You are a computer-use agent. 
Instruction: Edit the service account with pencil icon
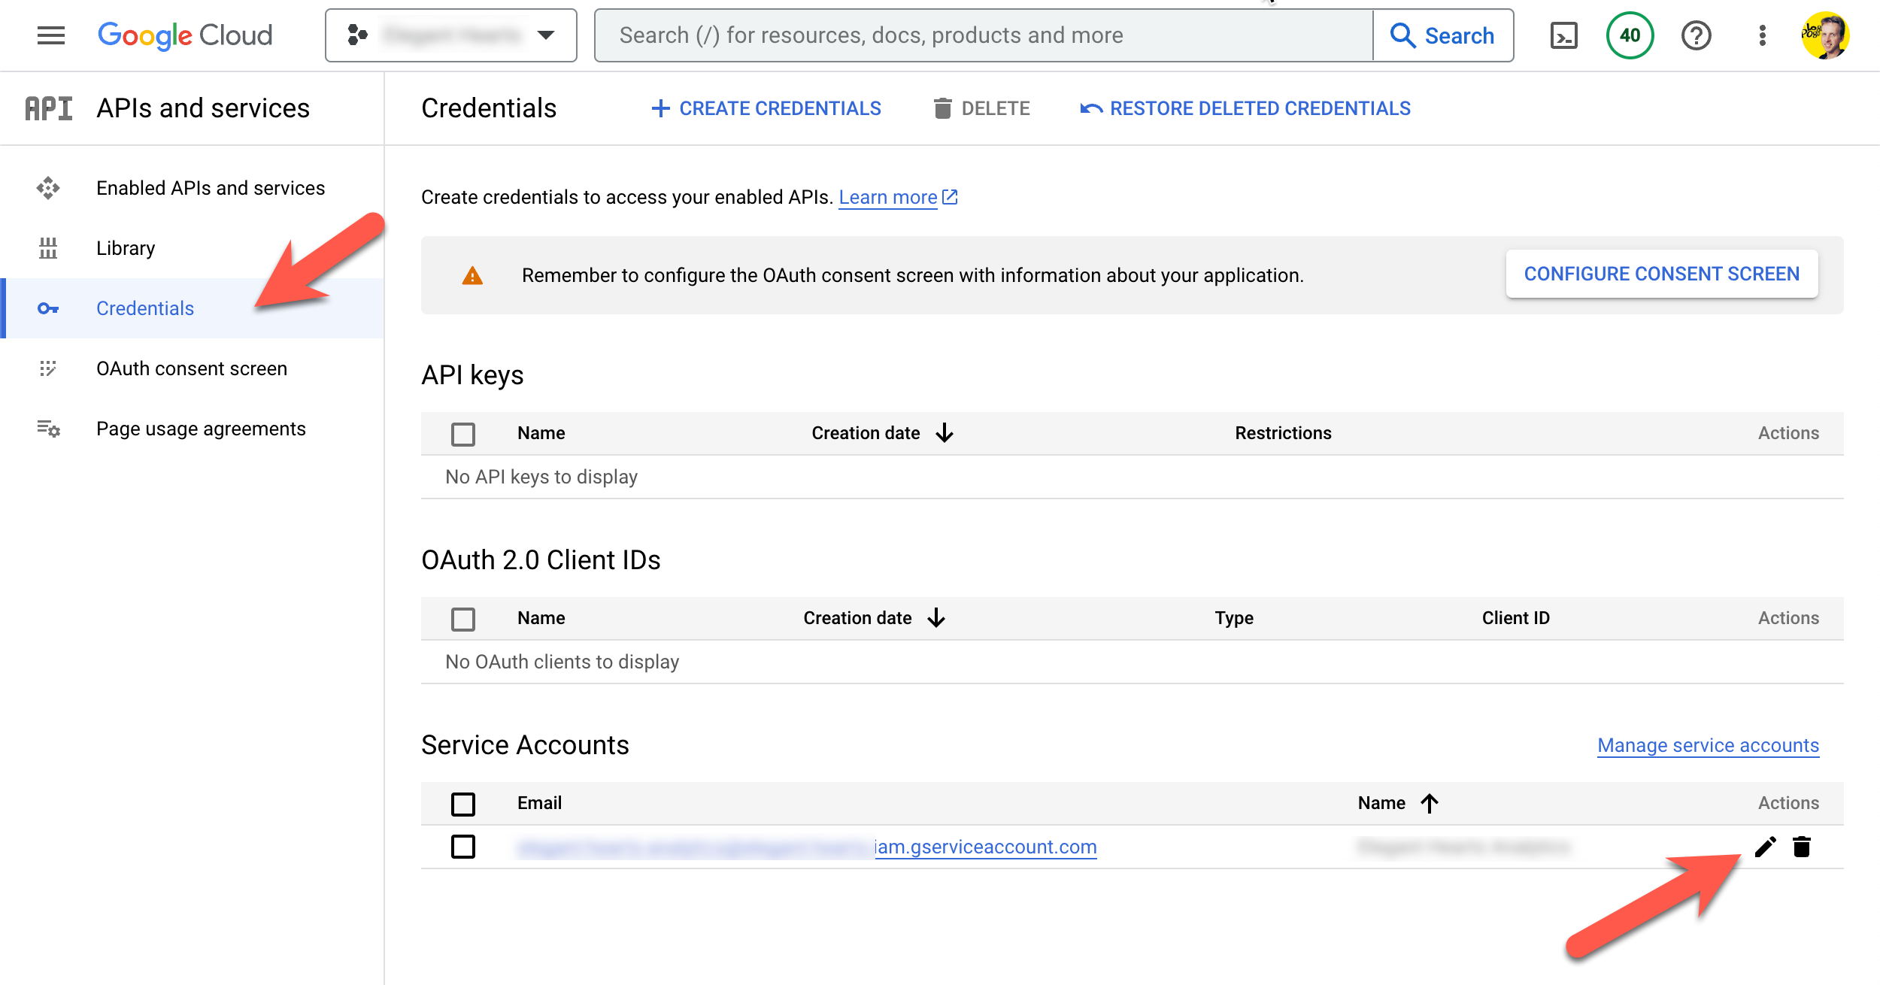point(1766,847)
